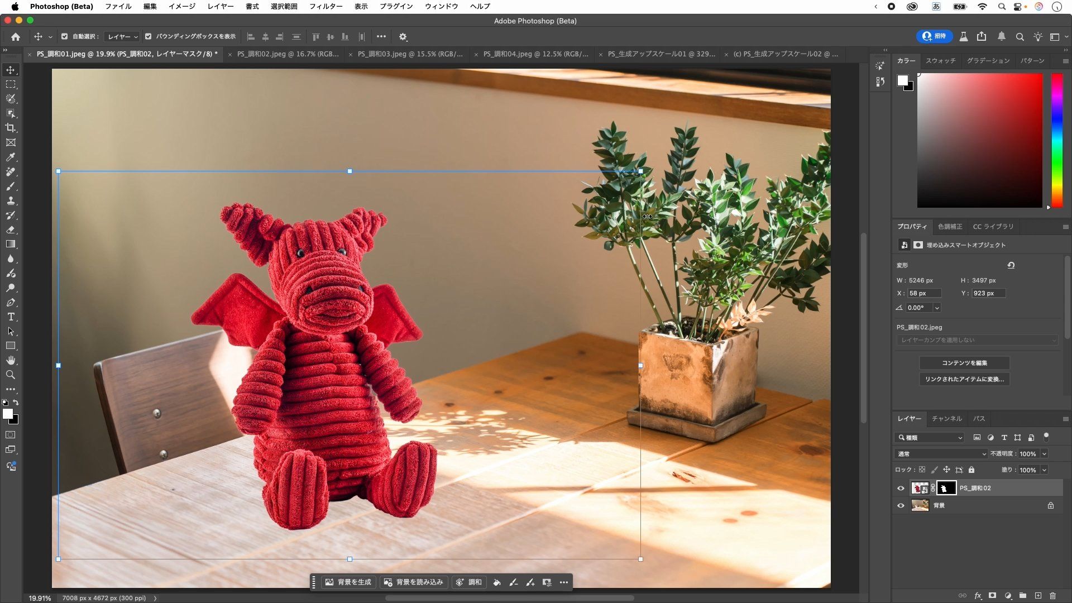Viewport: 1072px width, 603px height.
Task: Toggle the バウンディングボックスを表示 checkbox
Action: click(148, 36)
